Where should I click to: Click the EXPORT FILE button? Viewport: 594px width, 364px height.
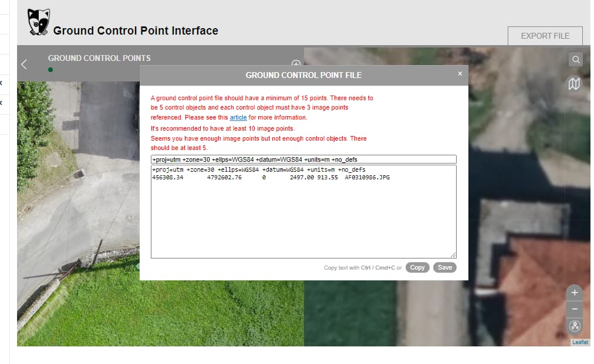coord(545,36)
